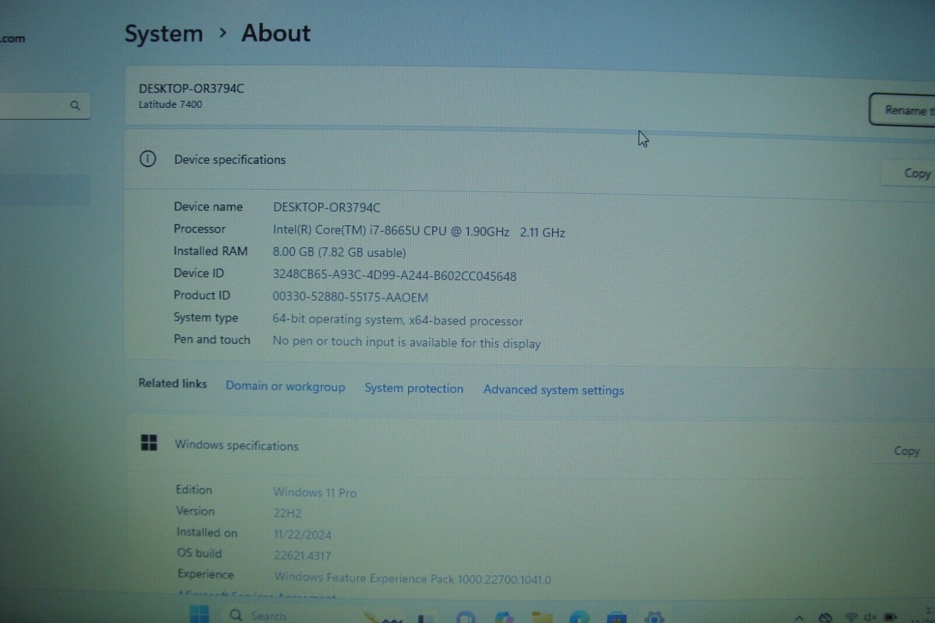This screenshot has width=935, height=623.
Task: Copy the Device specifications
Action: point(916,173)
